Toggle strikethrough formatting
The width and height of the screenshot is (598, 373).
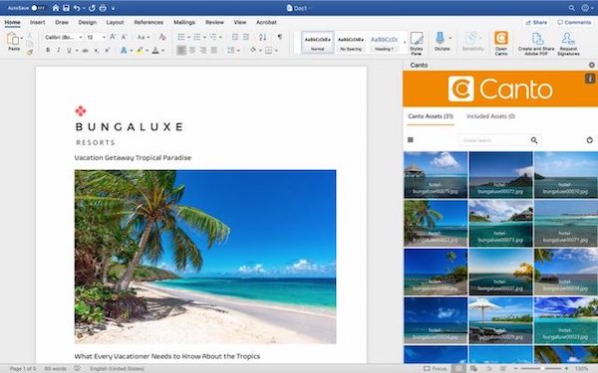tap(86, 50)
